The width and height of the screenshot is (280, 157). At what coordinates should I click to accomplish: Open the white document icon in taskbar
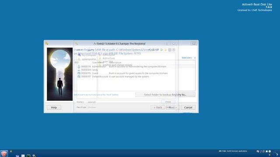click(x=23, y=156)
